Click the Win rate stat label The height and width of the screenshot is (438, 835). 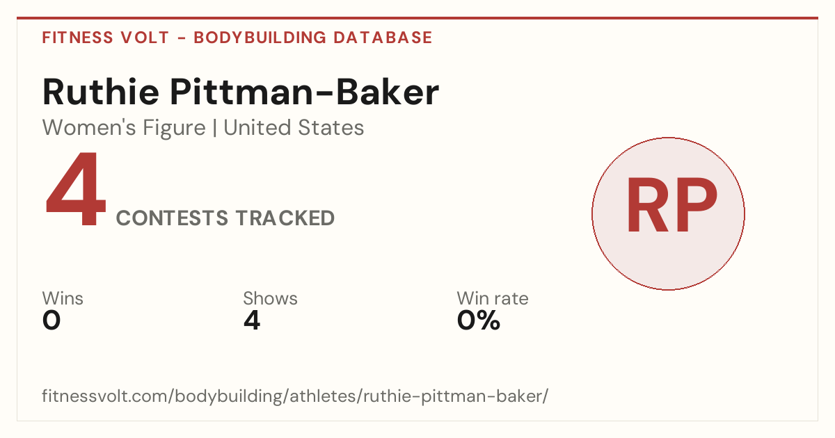point(493,299)
